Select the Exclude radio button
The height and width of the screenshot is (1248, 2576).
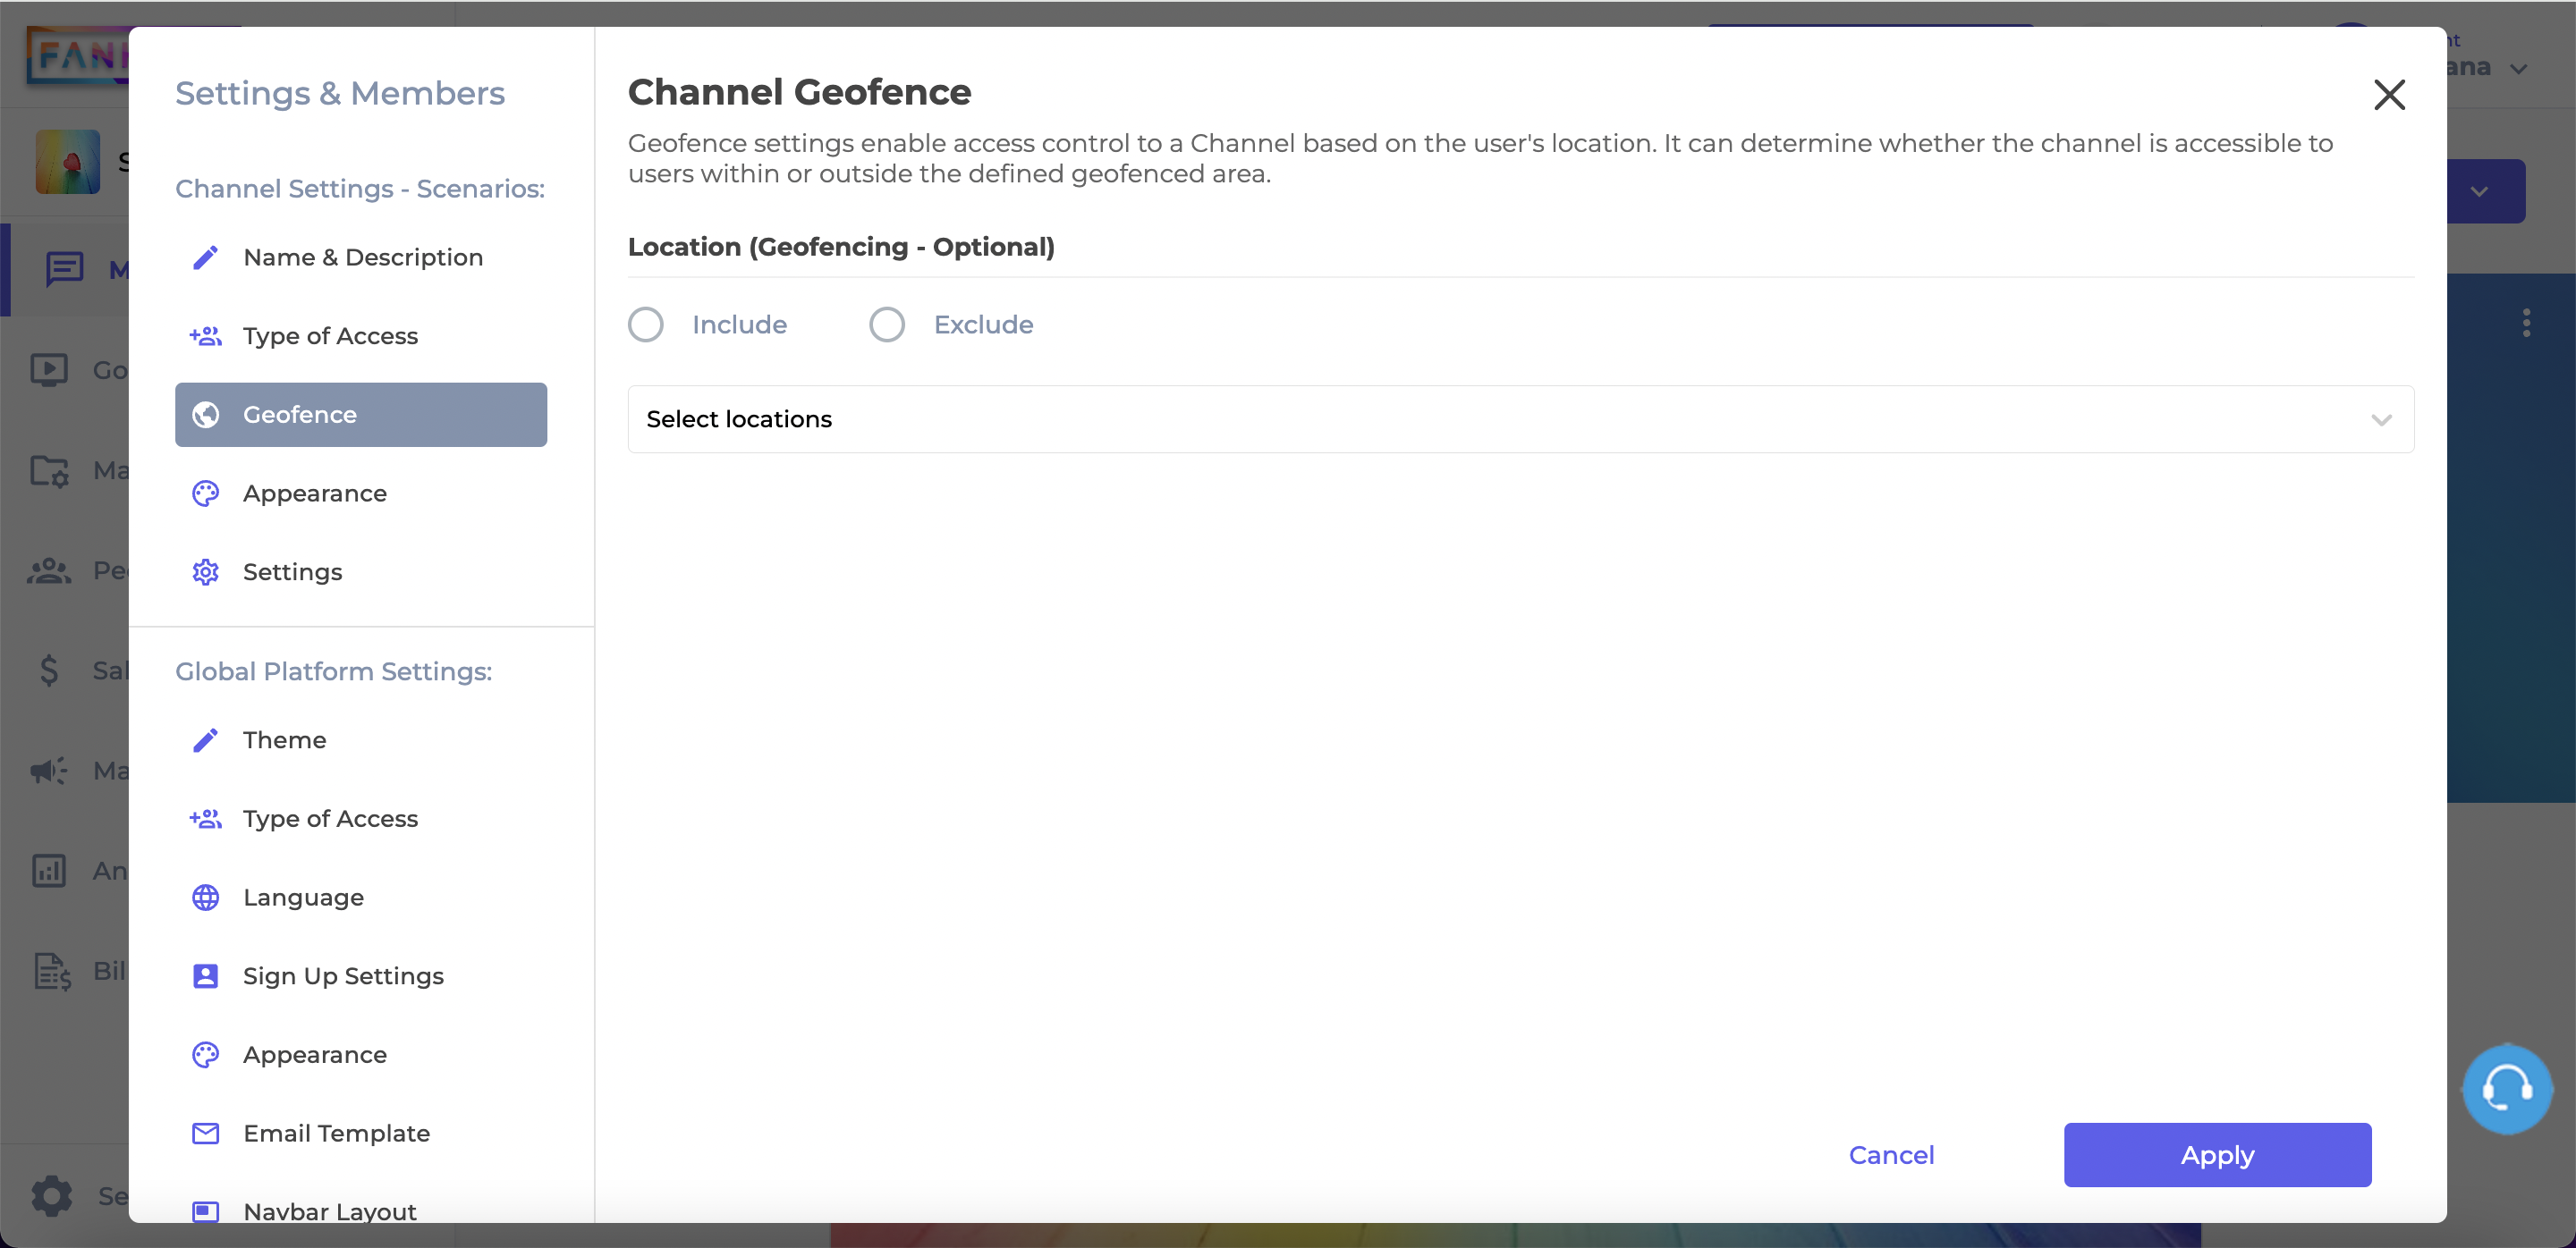pos(887,325)
